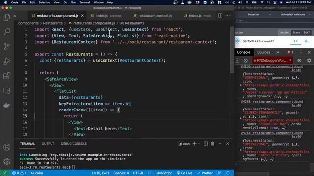
Task: Select the TERMINAL panel tab
Action: click(x=27, y=144)
